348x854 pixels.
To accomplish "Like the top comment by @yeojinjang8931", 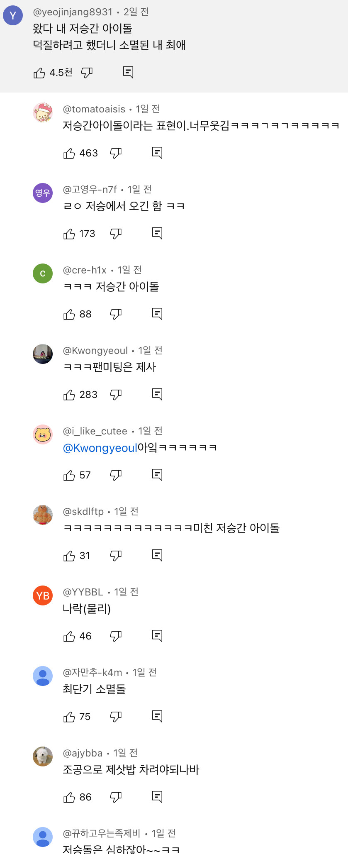I will (39, 73).
